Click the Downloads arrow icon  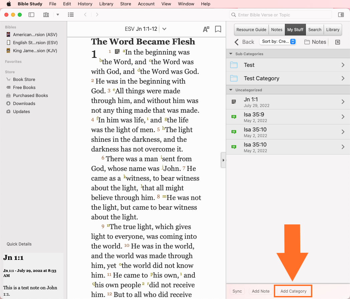click(x=8, y=103)
